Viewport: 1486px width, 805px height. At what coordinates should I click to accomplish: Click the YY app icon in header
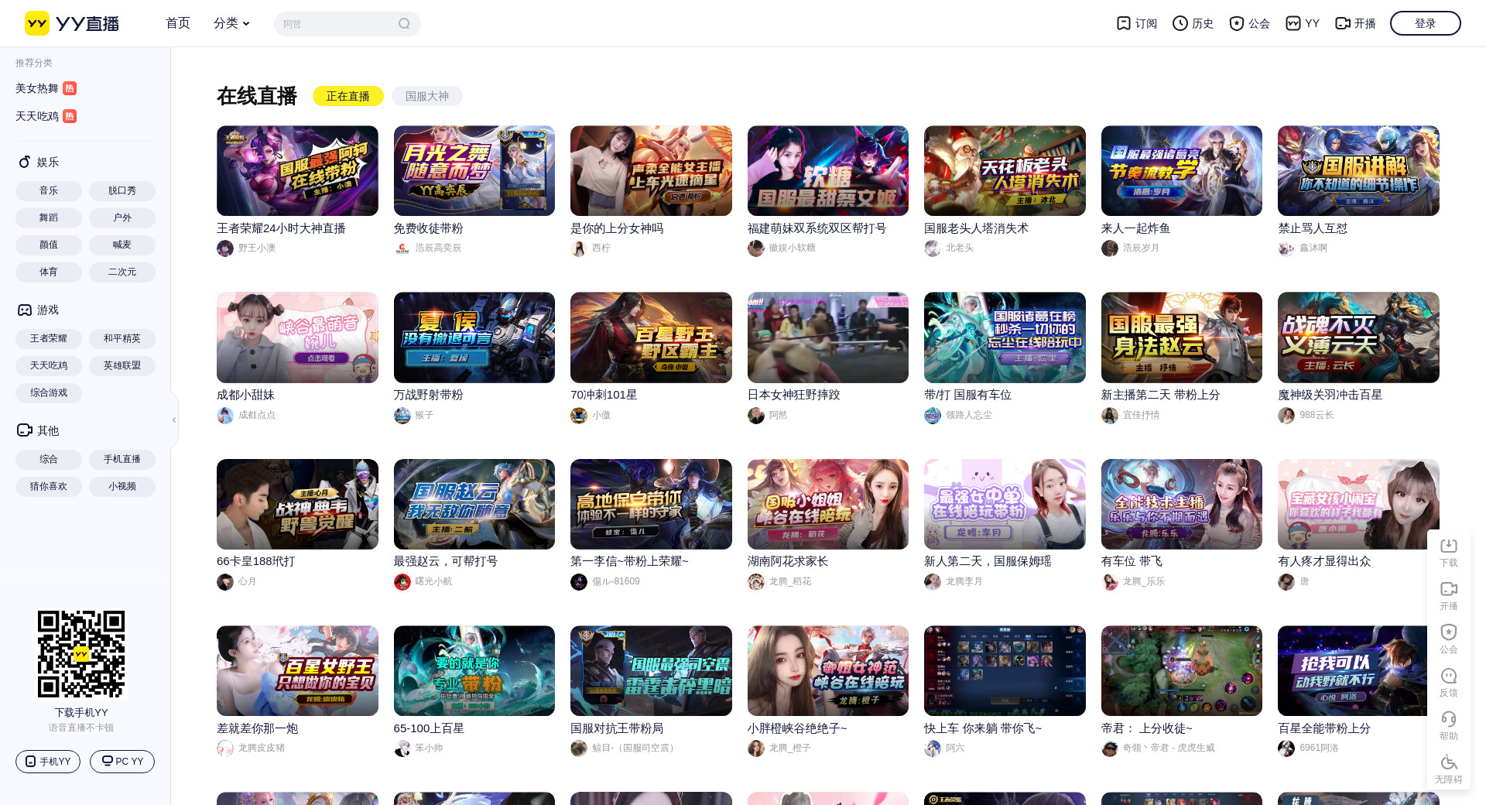[1293, 23]
